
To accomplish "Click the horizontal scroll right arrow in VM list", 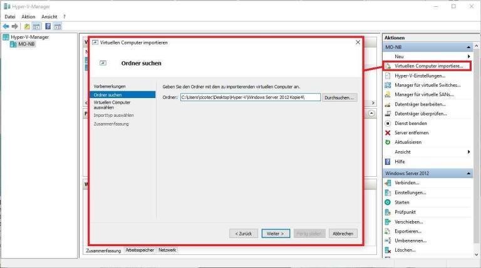I will pyautogui.click(x=373, y=103).
